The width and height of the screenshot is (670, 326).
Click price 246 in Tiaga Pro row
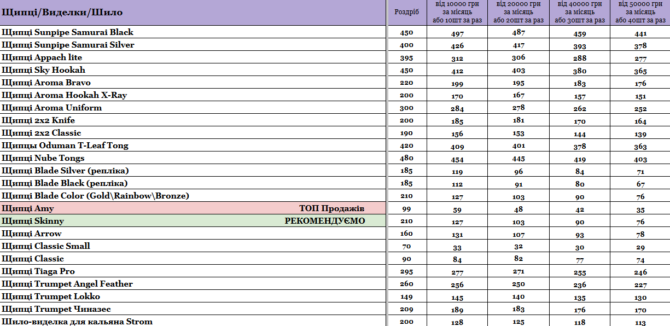(x=640, y=273)
